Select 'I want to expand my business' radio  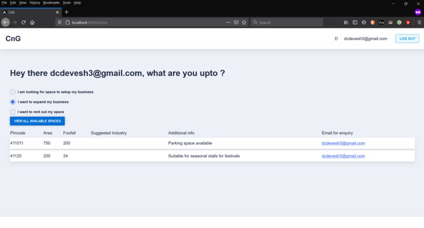point(13,102)
